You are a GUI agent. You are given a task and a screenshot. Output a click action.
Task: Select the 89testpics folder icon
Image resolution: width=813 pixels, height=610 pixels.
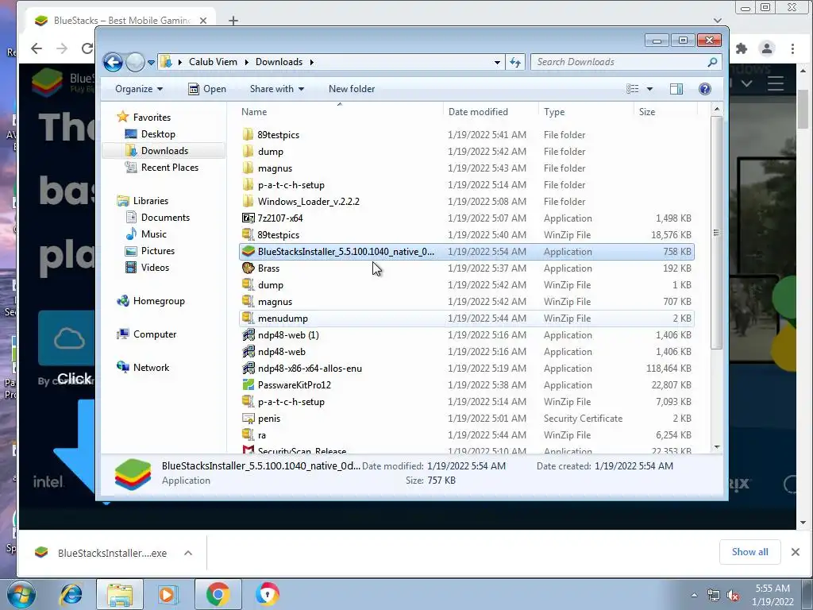(249, 135)
